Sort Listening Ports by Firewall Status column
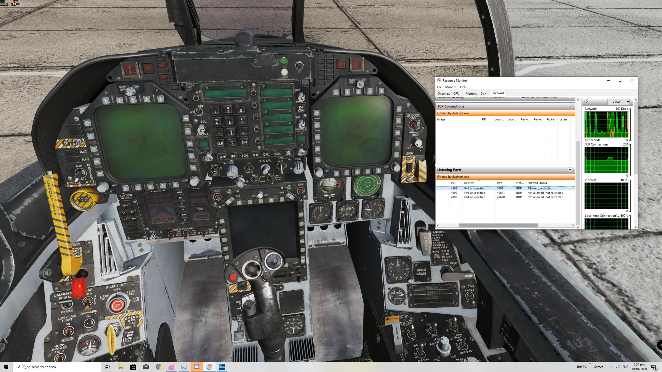 [550, 183]
